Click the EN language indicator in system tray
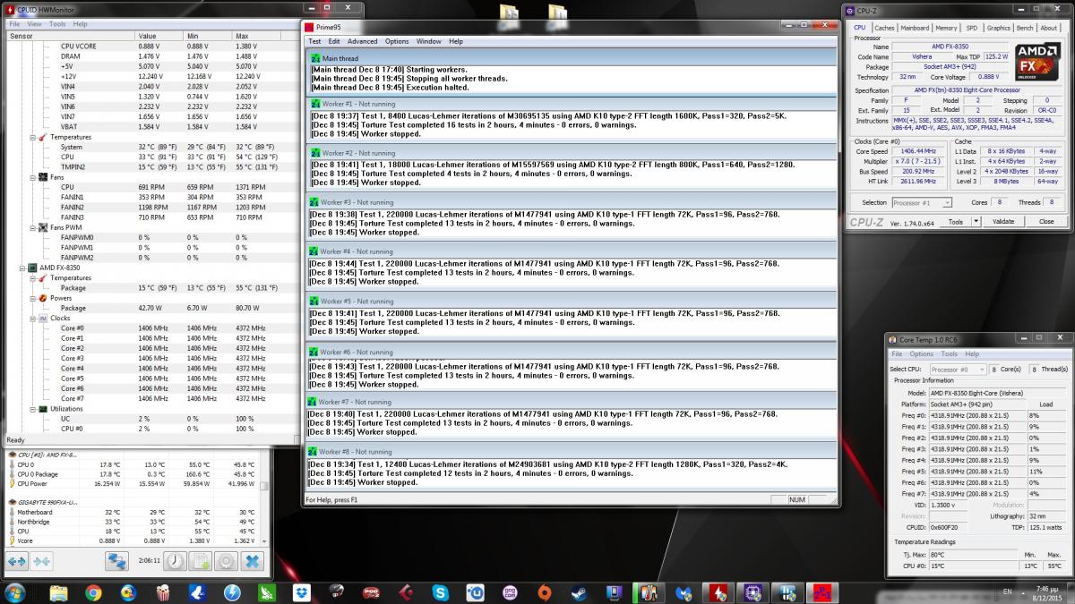The width and height of the screenshot is (1075, 604). pos(1007,591)
